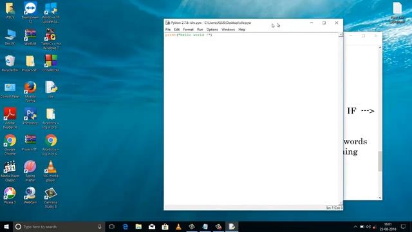412x232 pixels.
Task: Click the battery icon in system tray
Action: pyautogui.click(x=362, y=226)
